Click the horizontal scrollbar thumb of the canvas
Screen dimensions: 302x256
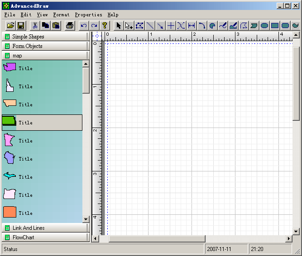(157, 239)
